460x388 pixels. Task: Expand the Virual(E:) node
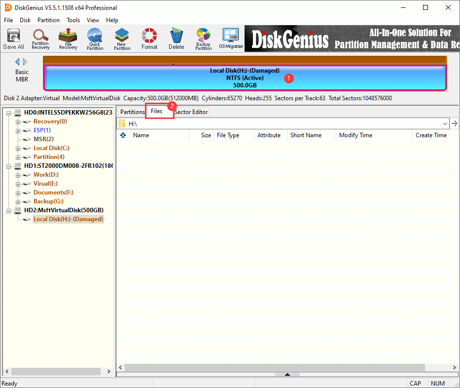click(18, 184)
